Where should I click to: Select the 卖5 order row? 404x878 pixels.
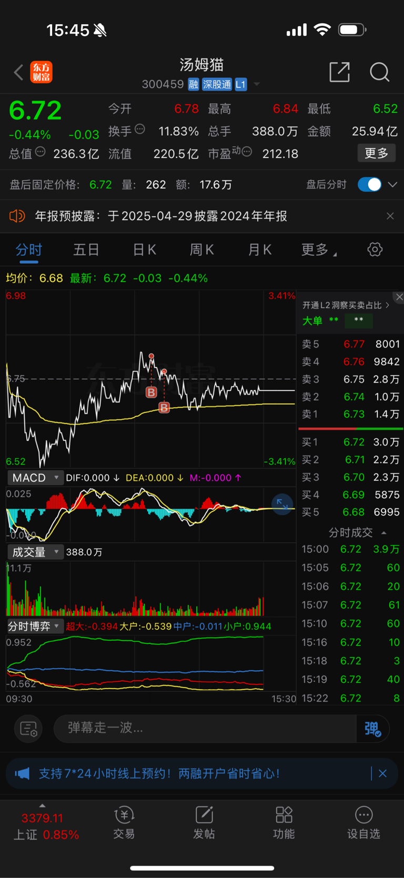[350, 344]
